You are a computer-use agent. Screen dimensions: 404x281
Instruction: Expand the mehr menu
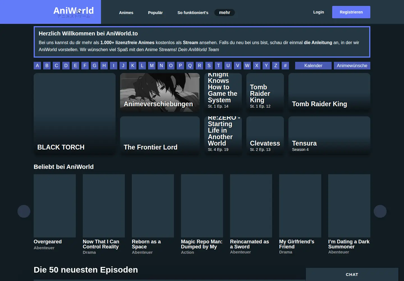(224, 12)
